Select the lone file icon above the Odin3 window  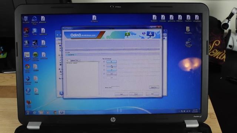94,18
